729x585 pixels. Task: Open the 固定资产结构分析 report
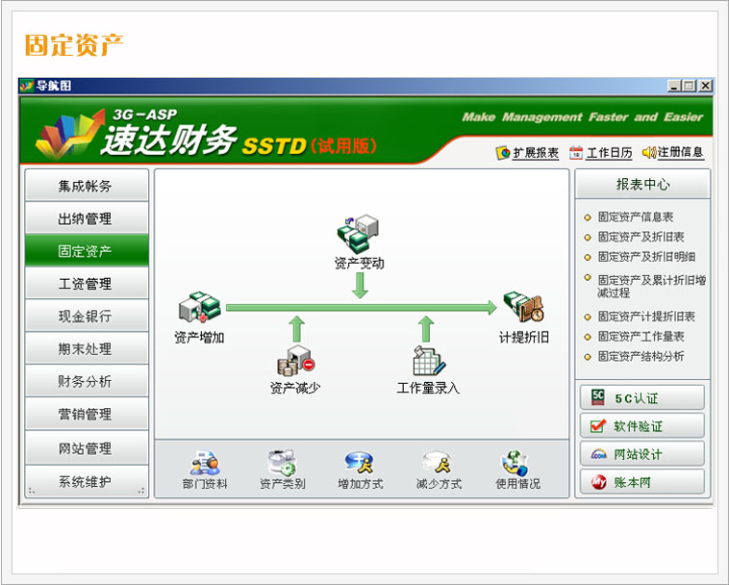click(x=641, y=356)
